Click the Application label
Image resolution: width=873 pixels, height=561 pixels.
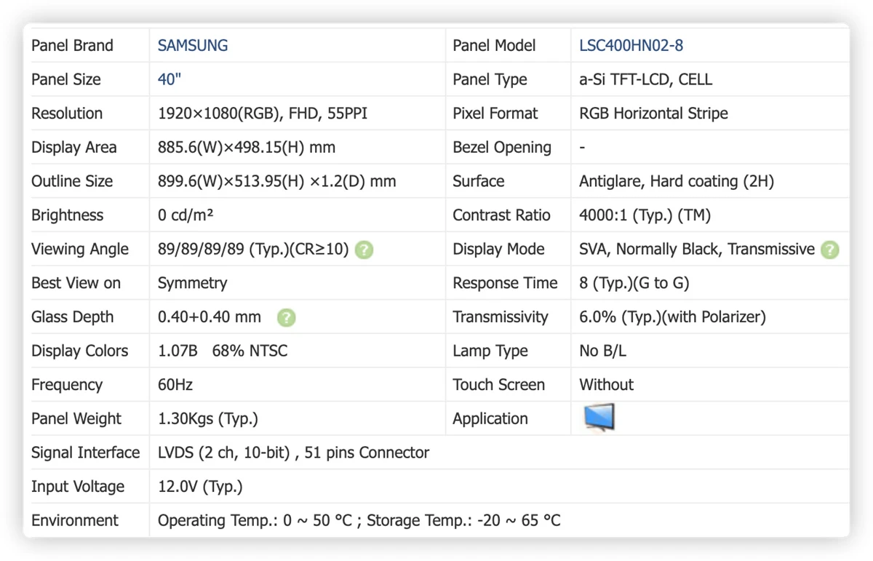[x=490, y=419]
